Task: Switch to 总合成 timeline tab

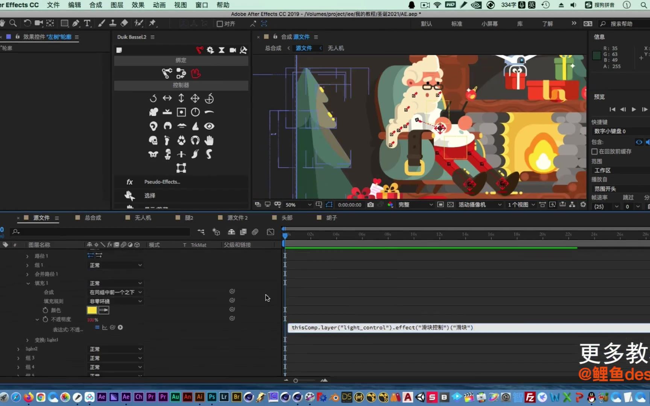Action: tap(93, 218)
